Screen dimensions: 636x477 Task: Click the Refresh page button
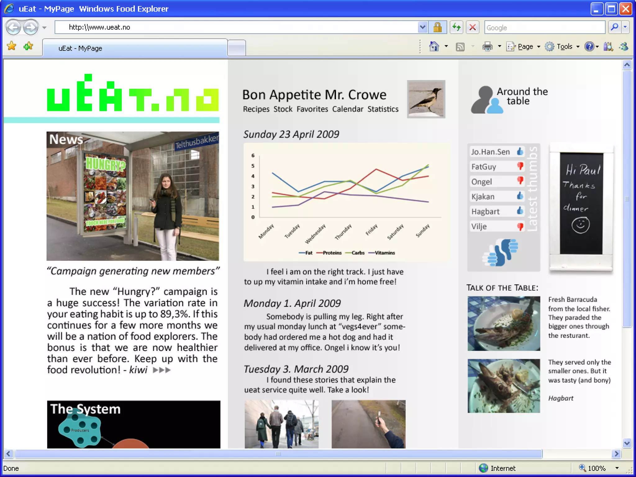(457, 27)
